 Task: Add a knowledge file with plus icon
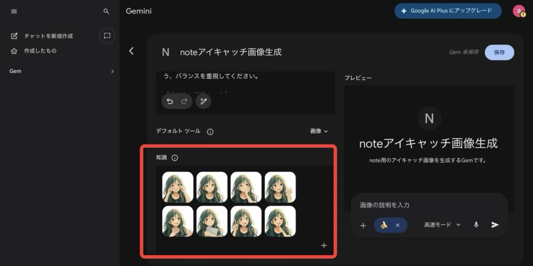[x=324, y=245]
